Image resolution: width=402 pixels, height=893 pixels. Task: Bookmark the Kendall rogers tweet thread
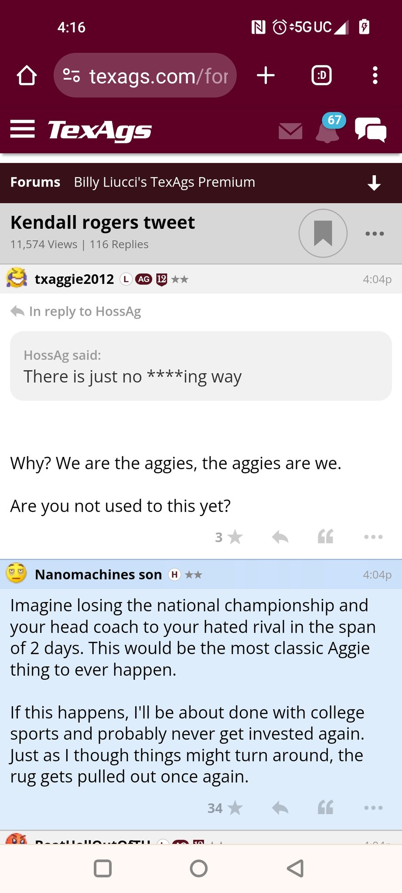coord(323,233)
